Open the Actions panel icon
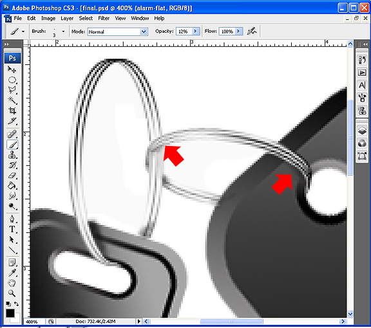The image size is (371, 328). click(362, 73)
